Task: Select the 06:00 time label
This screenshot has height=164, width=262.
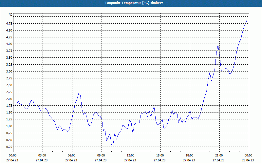Action: [x=71, y=155]
